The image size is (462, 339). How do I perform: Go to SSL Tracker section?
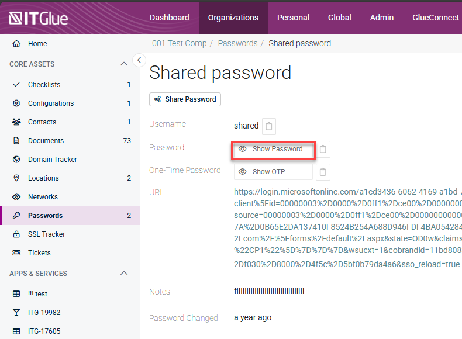tap(46, 234)
